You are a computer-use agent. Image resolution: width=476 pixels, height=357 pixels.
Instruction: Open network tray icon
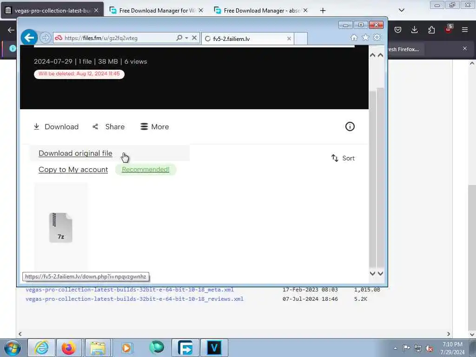pyautogui.click(x=418, y=348)
